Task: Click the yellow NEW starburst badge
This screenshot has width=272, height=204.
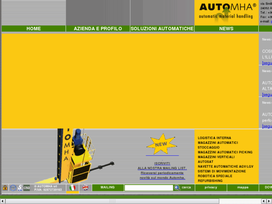Action: (162, 144)
